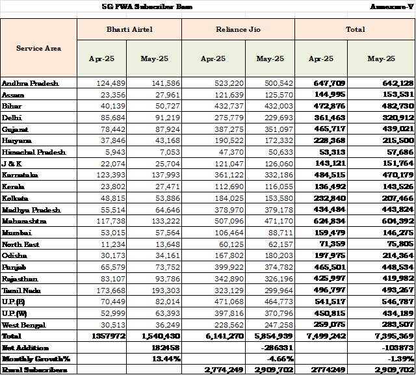Select the 'Andhra Pradesh' row label
This screenshot has width=416, height=375.
point(30,83)
